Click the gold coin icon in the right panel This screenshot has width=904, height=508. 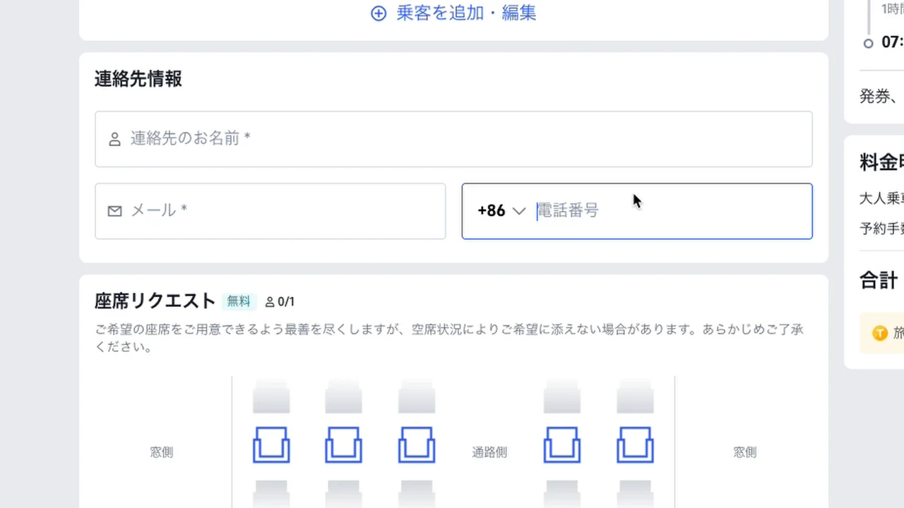(880, 333)
